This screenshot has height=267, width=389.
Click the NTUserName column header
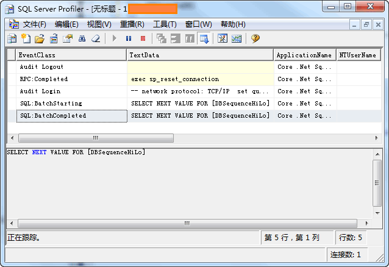(x=359, y=55)
